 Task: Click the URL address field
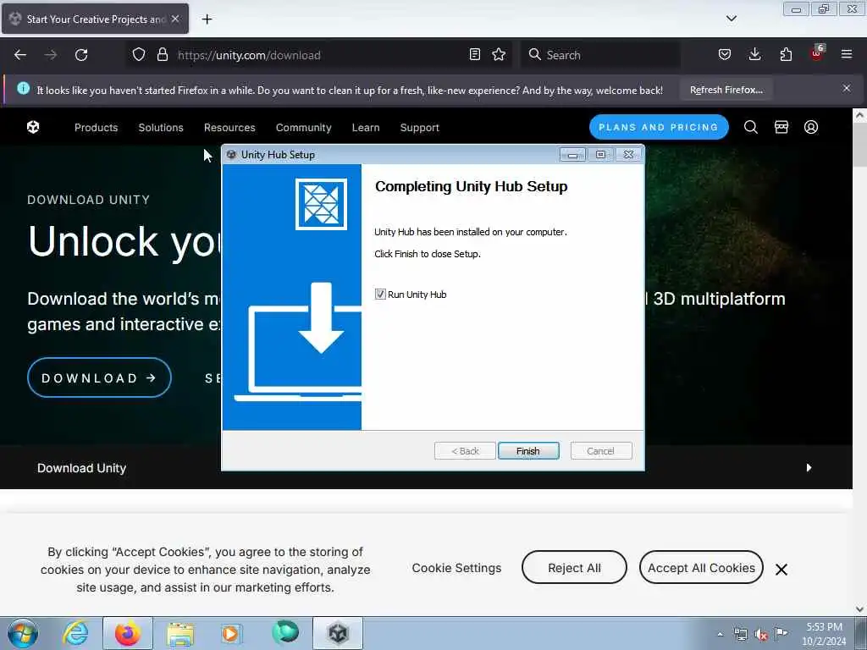click(321, 55)
